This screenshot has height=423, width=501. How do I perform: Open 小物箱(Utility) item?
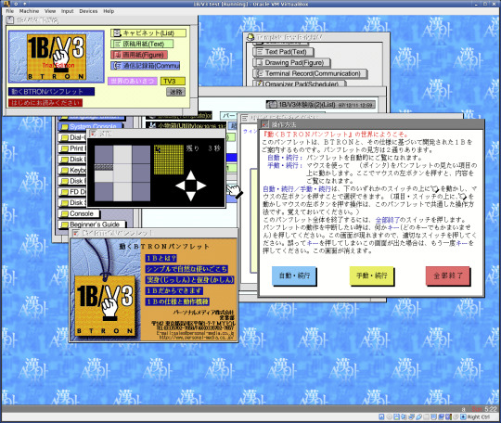tap(186, 126)
